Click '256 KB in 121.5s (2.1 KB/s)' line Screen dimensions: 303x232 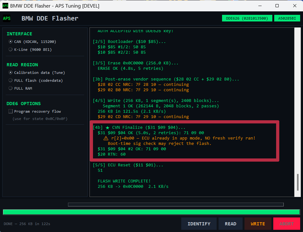point(132,111)
